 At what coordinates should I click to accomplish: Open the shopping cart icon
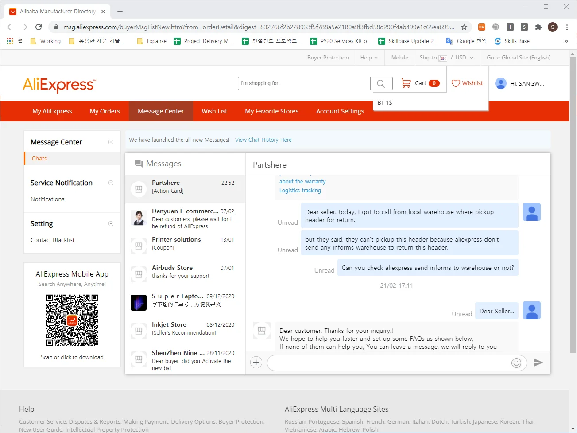point(406,83)
